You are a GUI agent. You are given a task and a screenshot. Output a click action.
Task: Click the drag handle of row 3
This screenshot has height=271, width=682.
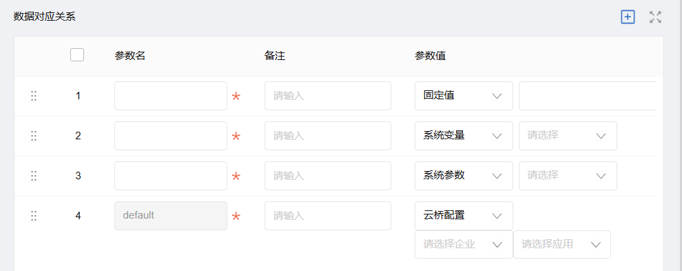34,176
